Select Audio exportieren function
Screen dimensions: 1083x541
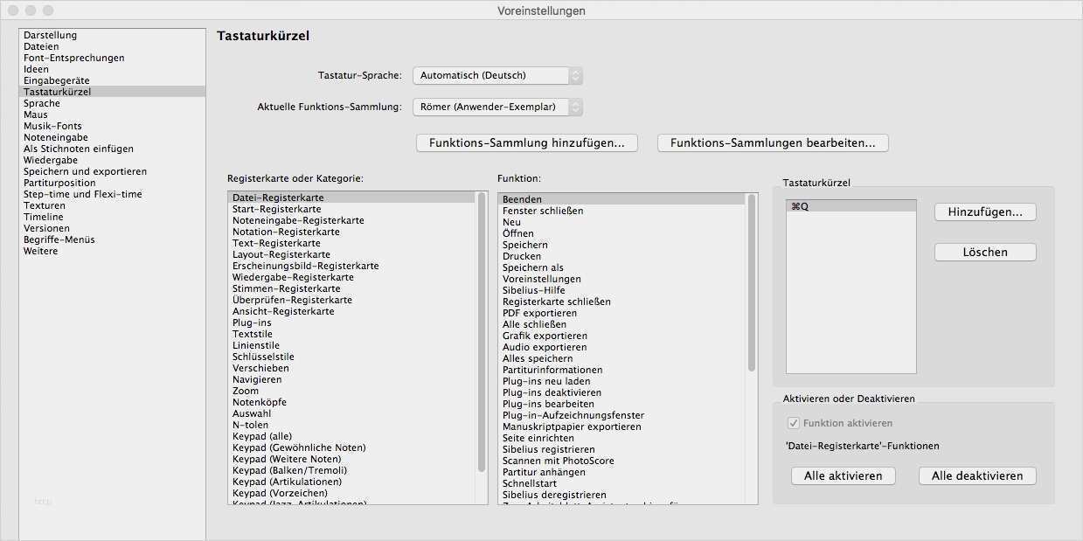(x=622, y=348)
